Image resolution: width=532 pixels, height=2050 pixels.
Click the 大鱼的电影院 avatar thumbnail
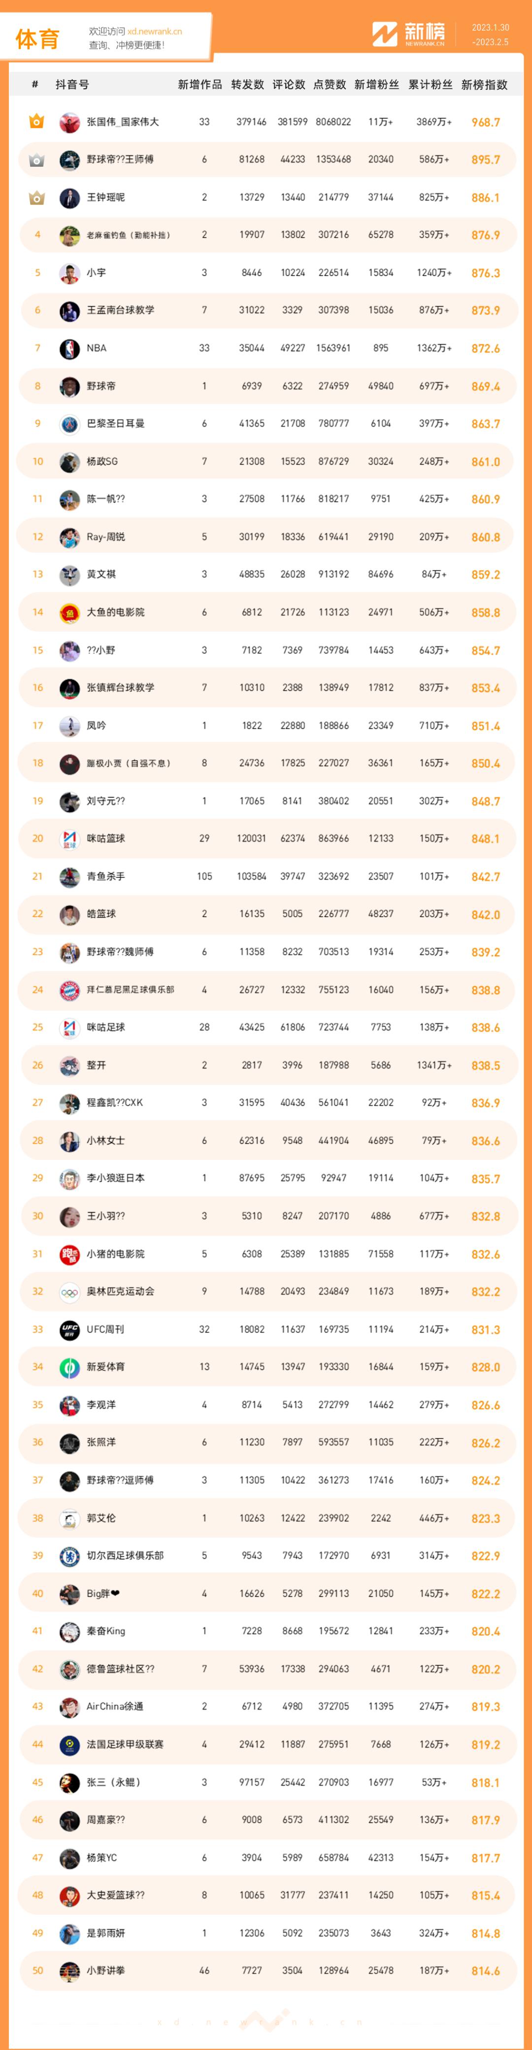coord(69,612)
